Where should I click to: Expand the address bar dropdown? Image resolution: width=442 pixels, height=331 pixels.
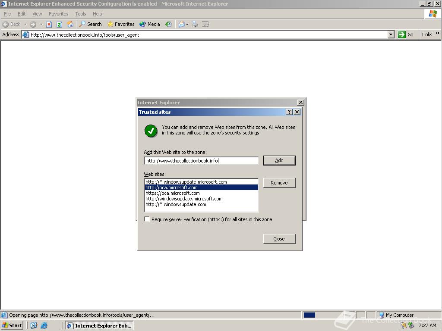coord(391,34)
